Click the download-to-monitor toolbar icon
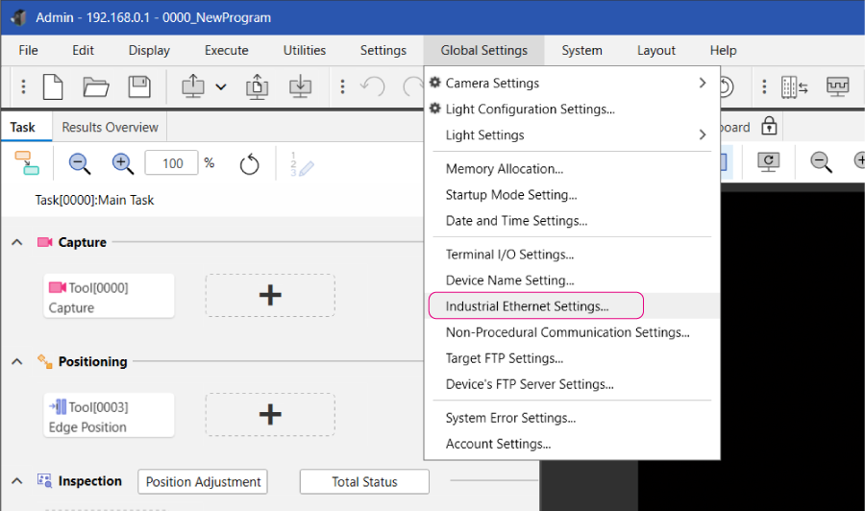This screenshot has height=511, width=865. [x=300, y=86]
